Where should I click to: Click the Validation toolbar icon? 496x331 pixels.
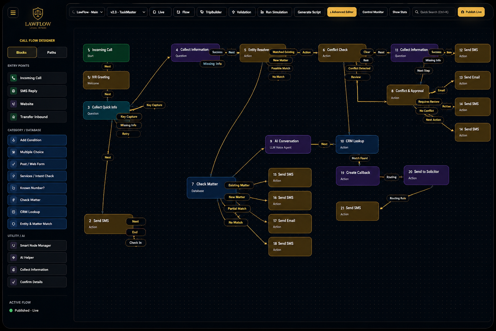(x=233, y=12)
